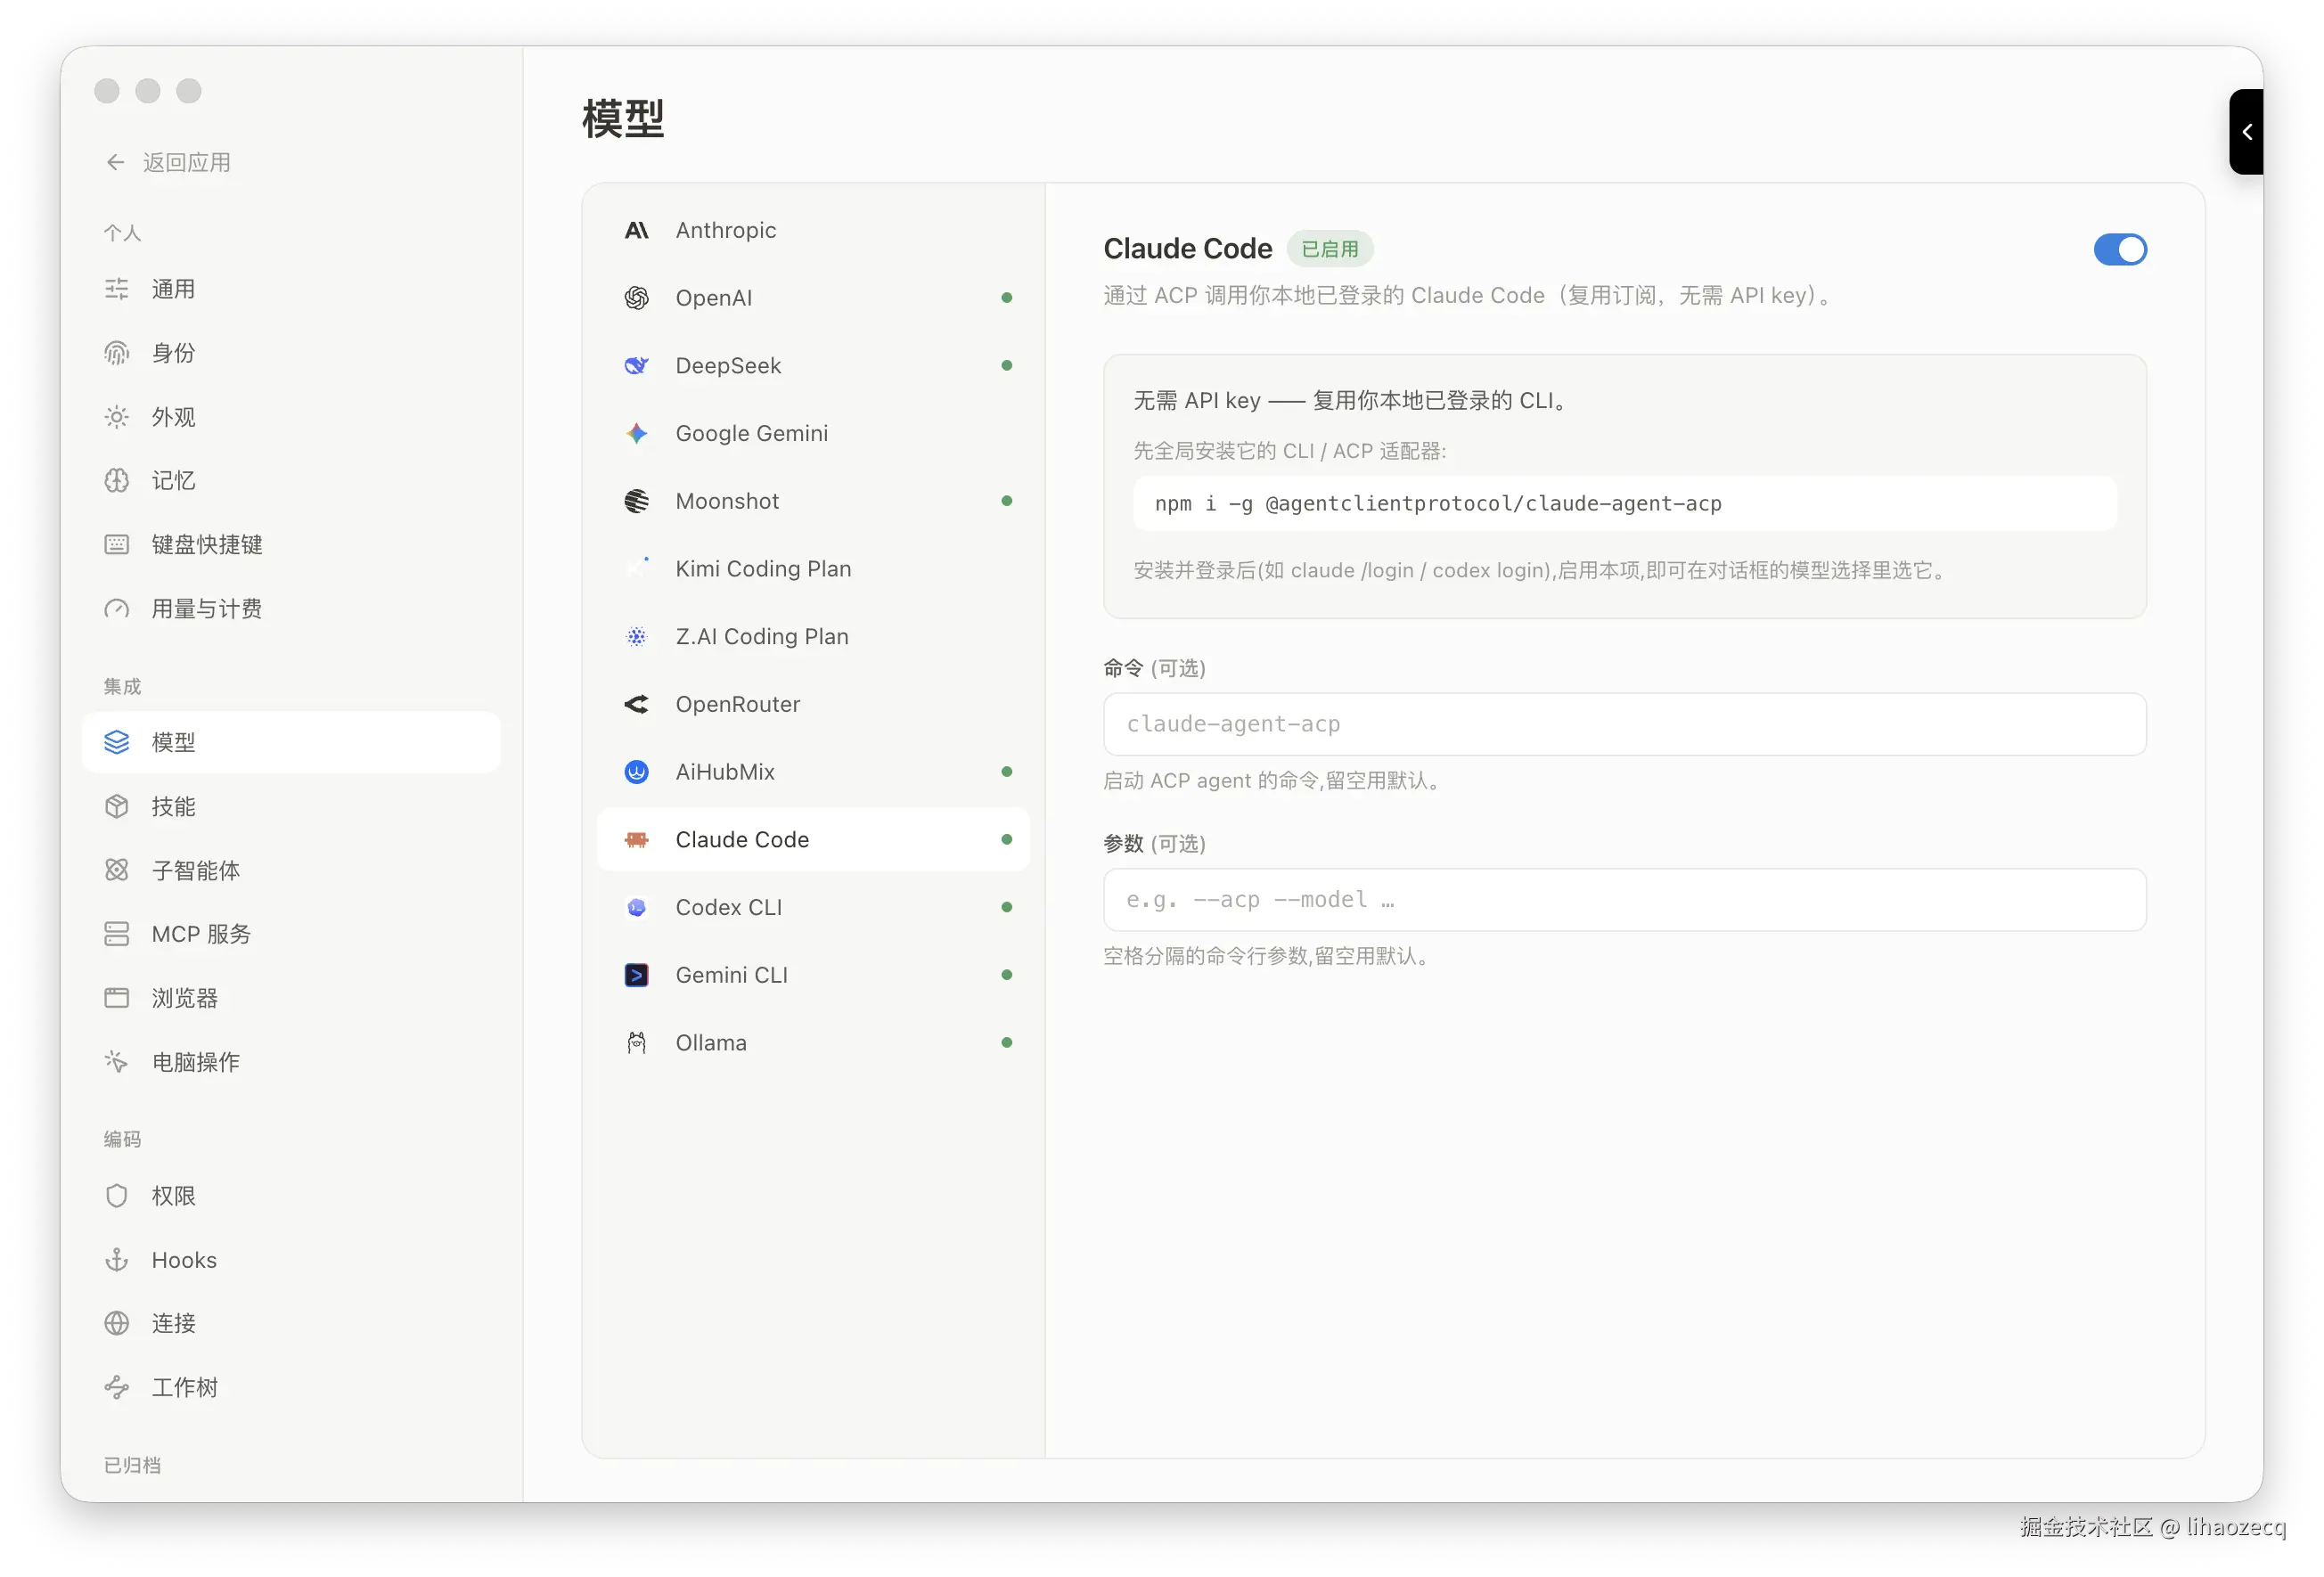Open 连接 globe icon
The width and height of the screenshot is (2324, 1577).
click(117, 1324)
